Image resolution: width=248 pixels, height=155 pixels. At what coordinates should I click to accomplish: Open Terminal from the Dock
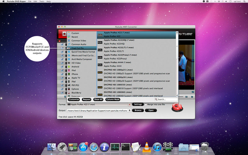point(126,147)
